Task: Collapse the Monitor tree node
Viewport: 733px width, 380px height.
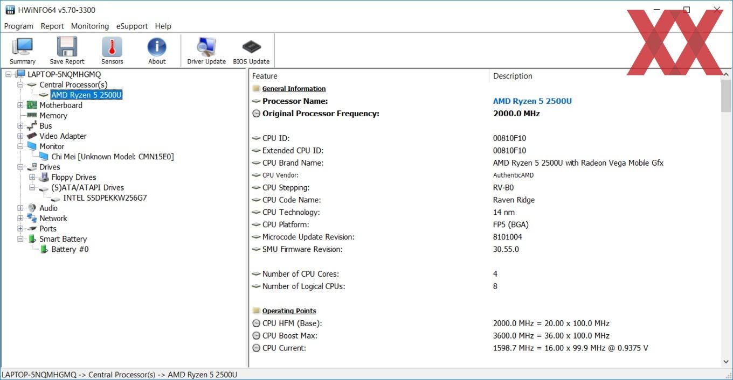Action: pyautogui.click(x=20, y=146)
